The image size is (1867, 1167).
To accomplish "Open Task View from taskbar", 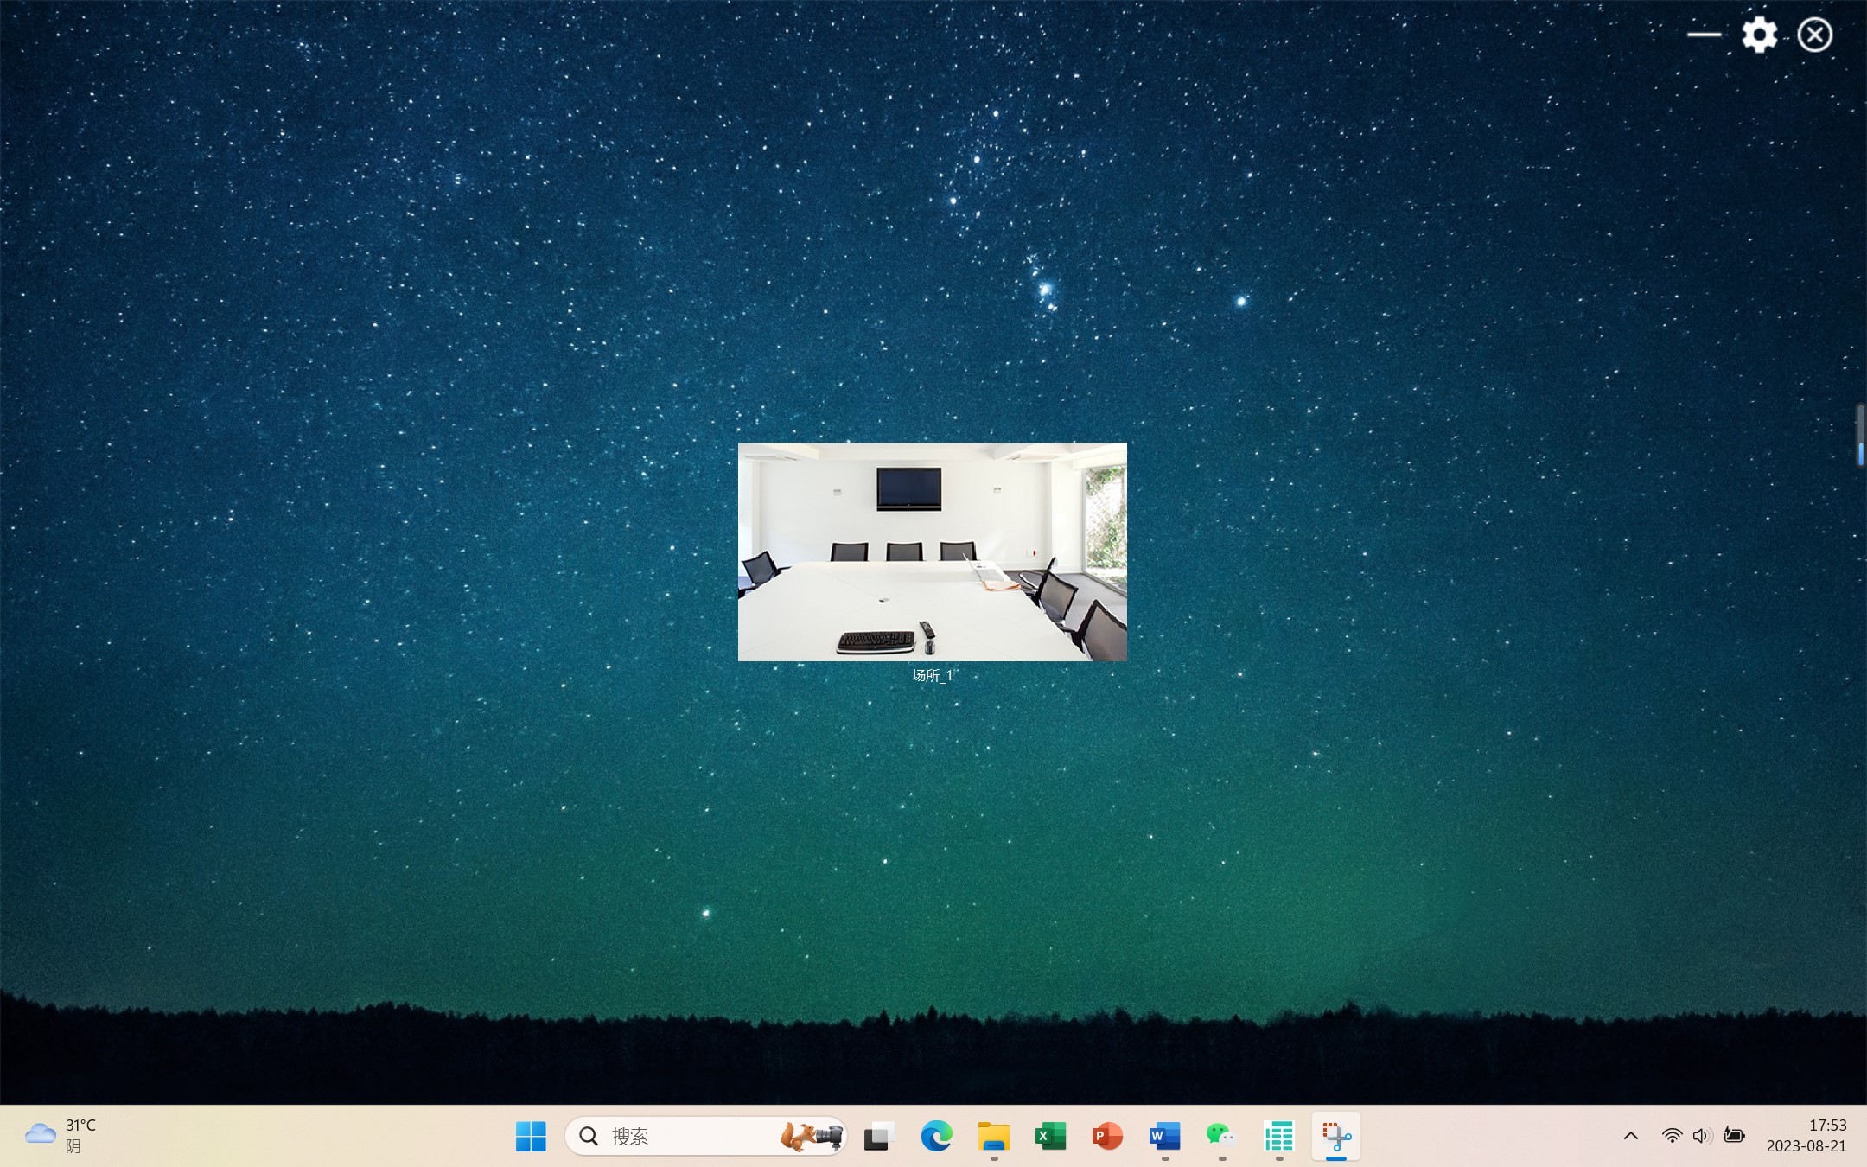I will 879,1136.
